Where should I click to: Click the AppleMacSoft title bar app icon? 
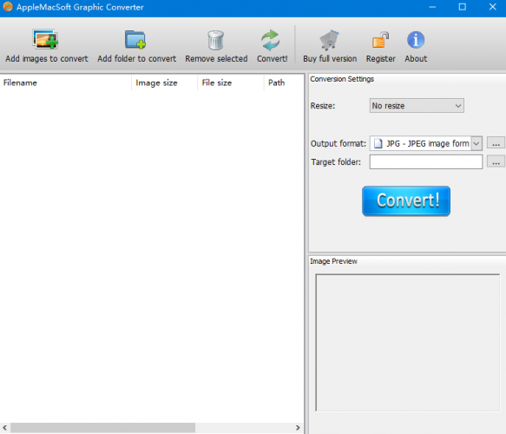8,7
